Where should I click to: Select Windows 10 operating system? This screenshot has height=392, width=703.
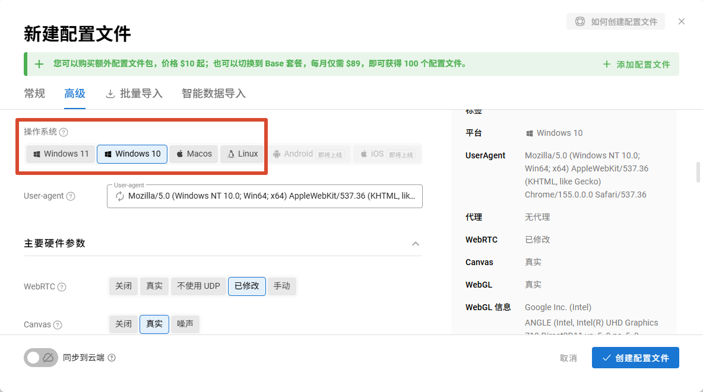point(132,154)
